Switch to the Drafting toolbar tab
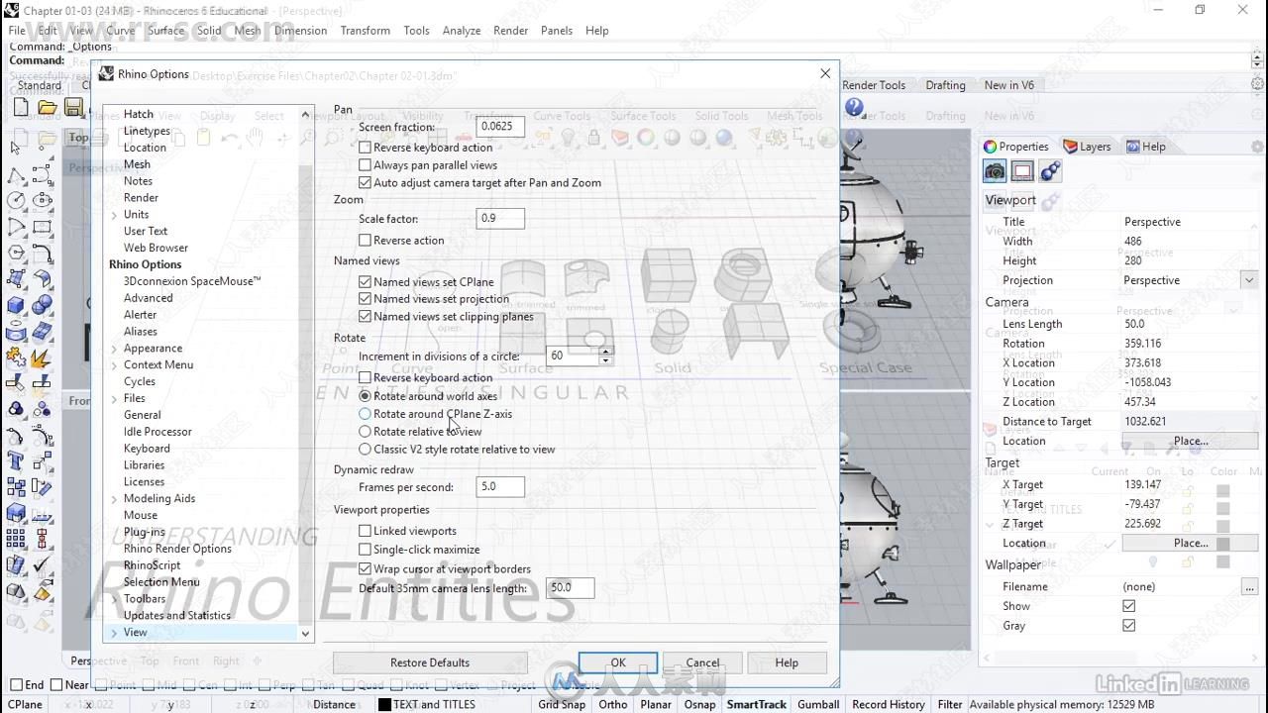This screenshot has height=713, width=1268. coord(945,85)
